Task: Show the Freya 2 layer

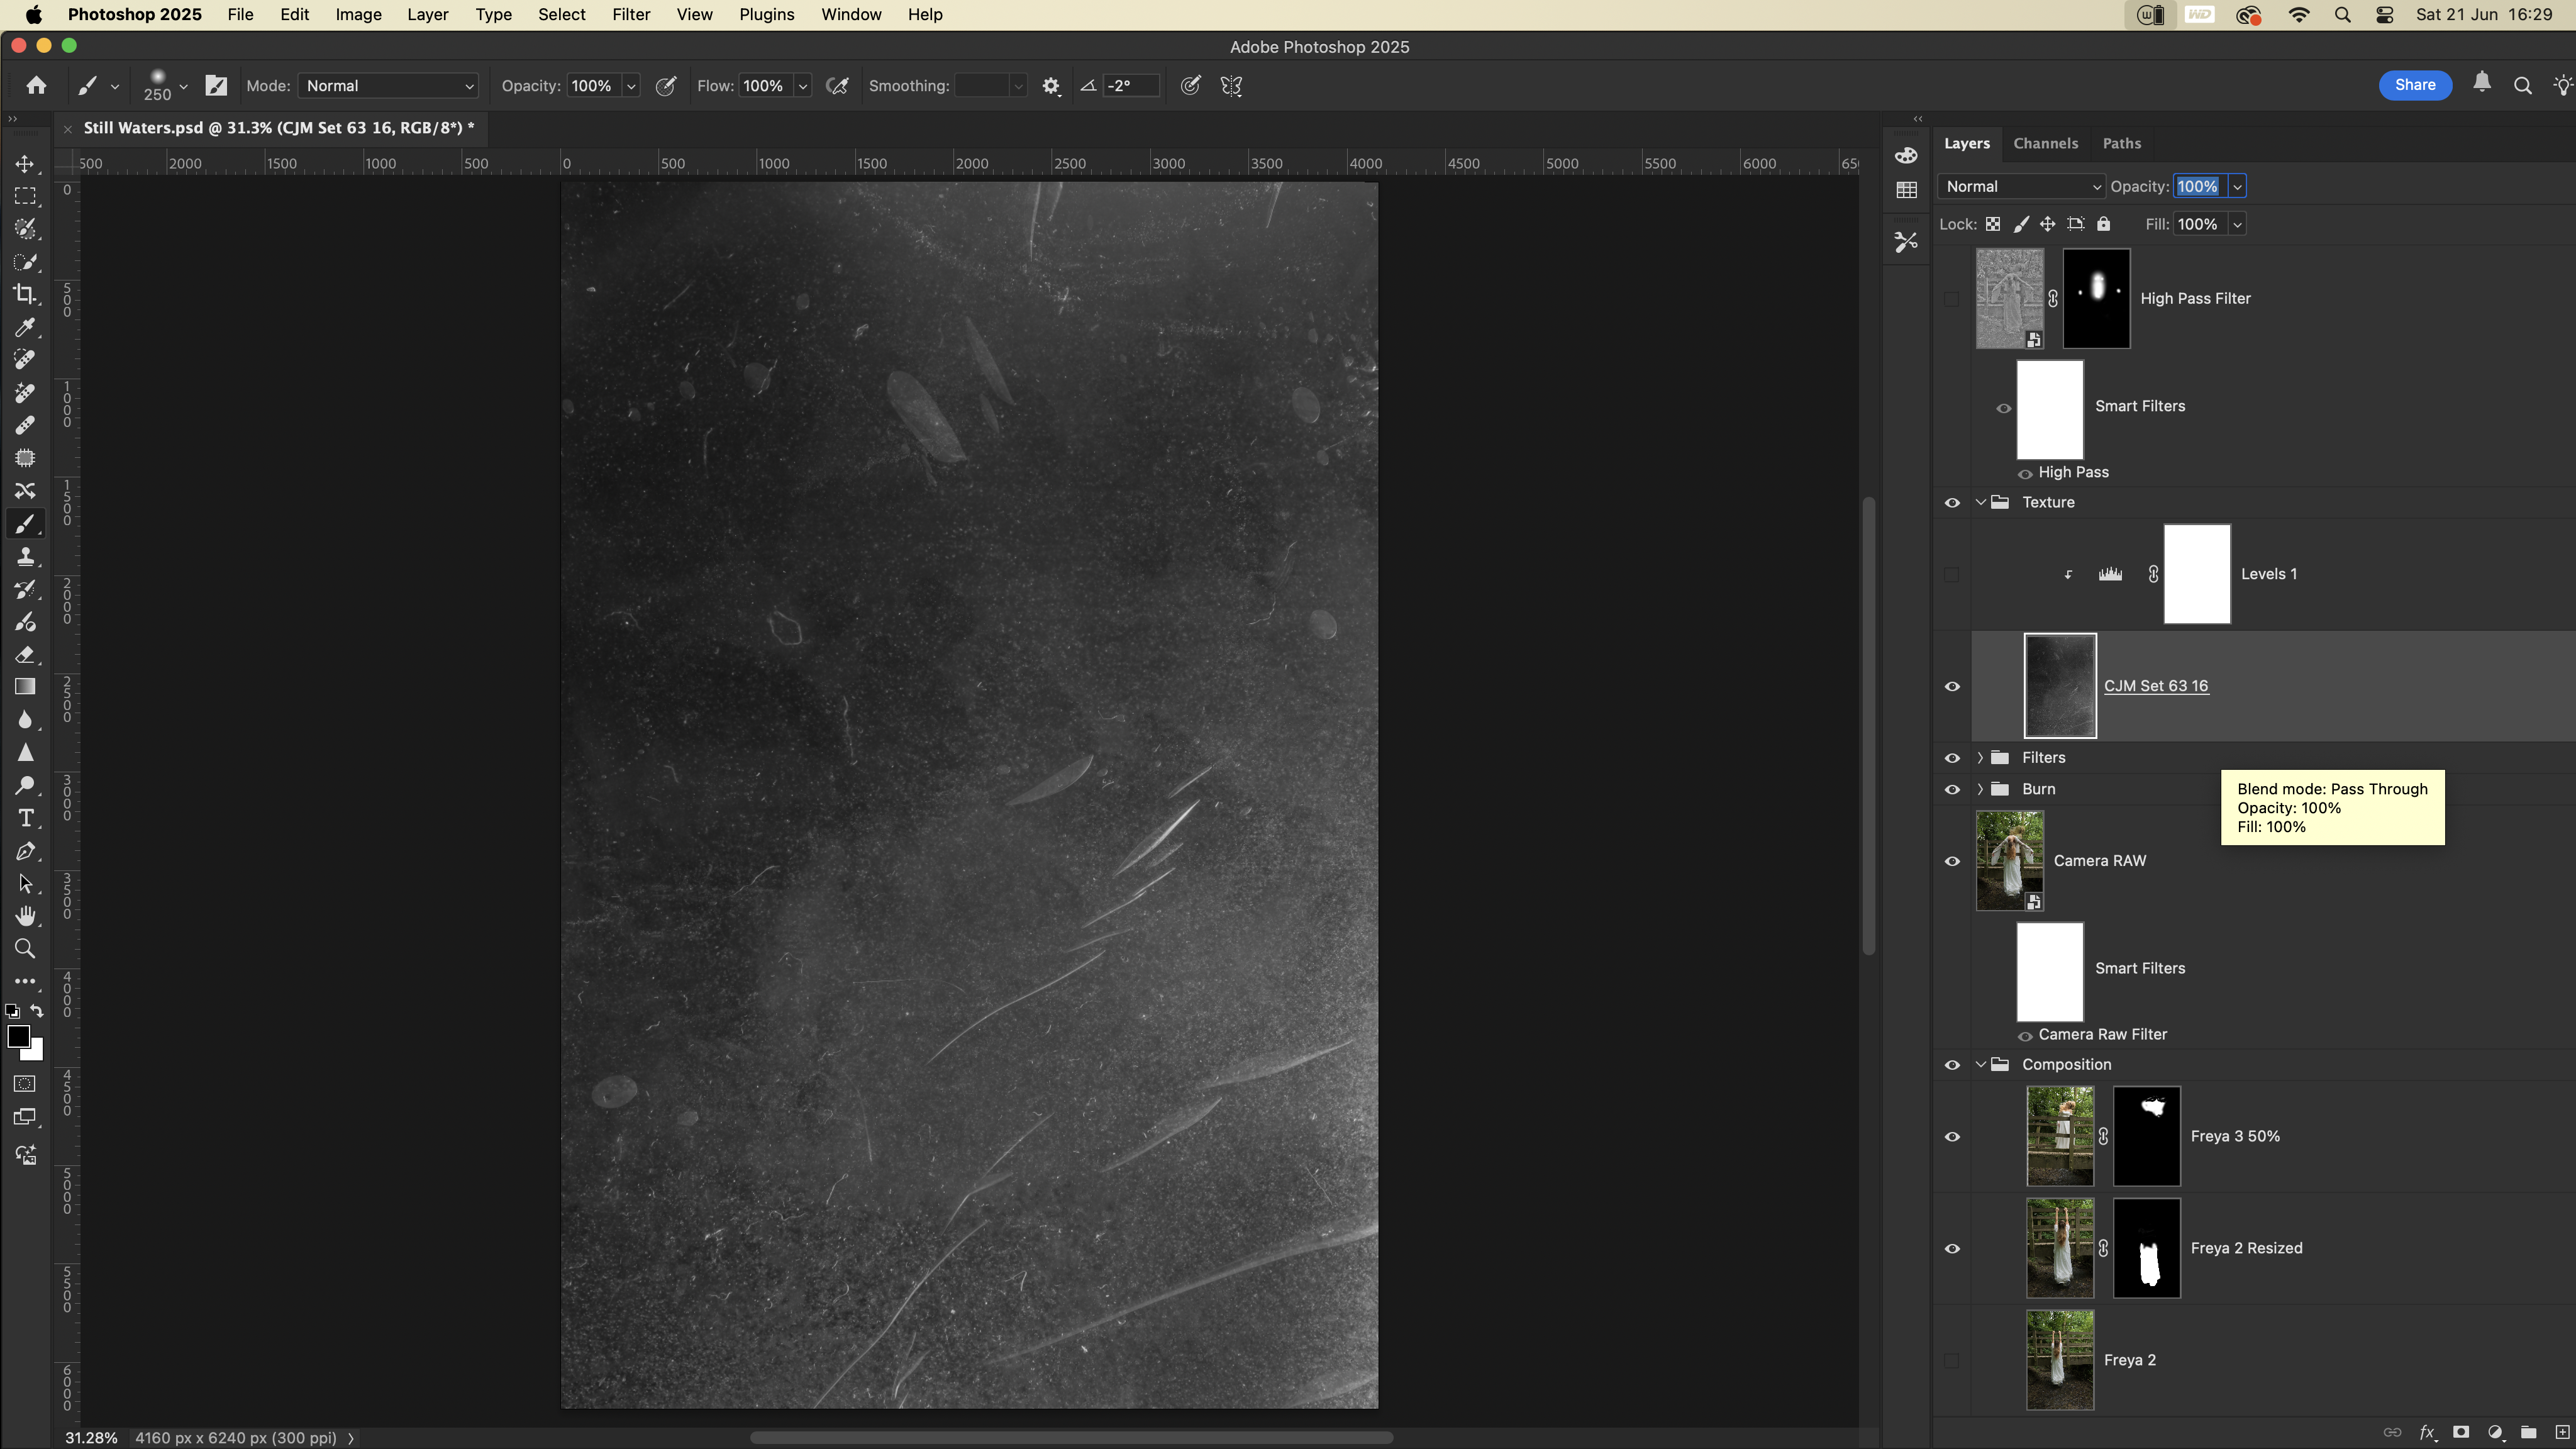Action: point(1951,1360)
